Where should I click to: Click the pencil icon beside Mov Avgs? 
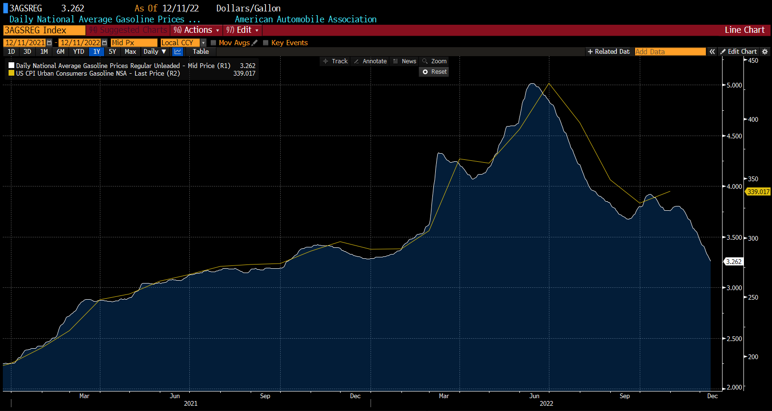(255, 43)
